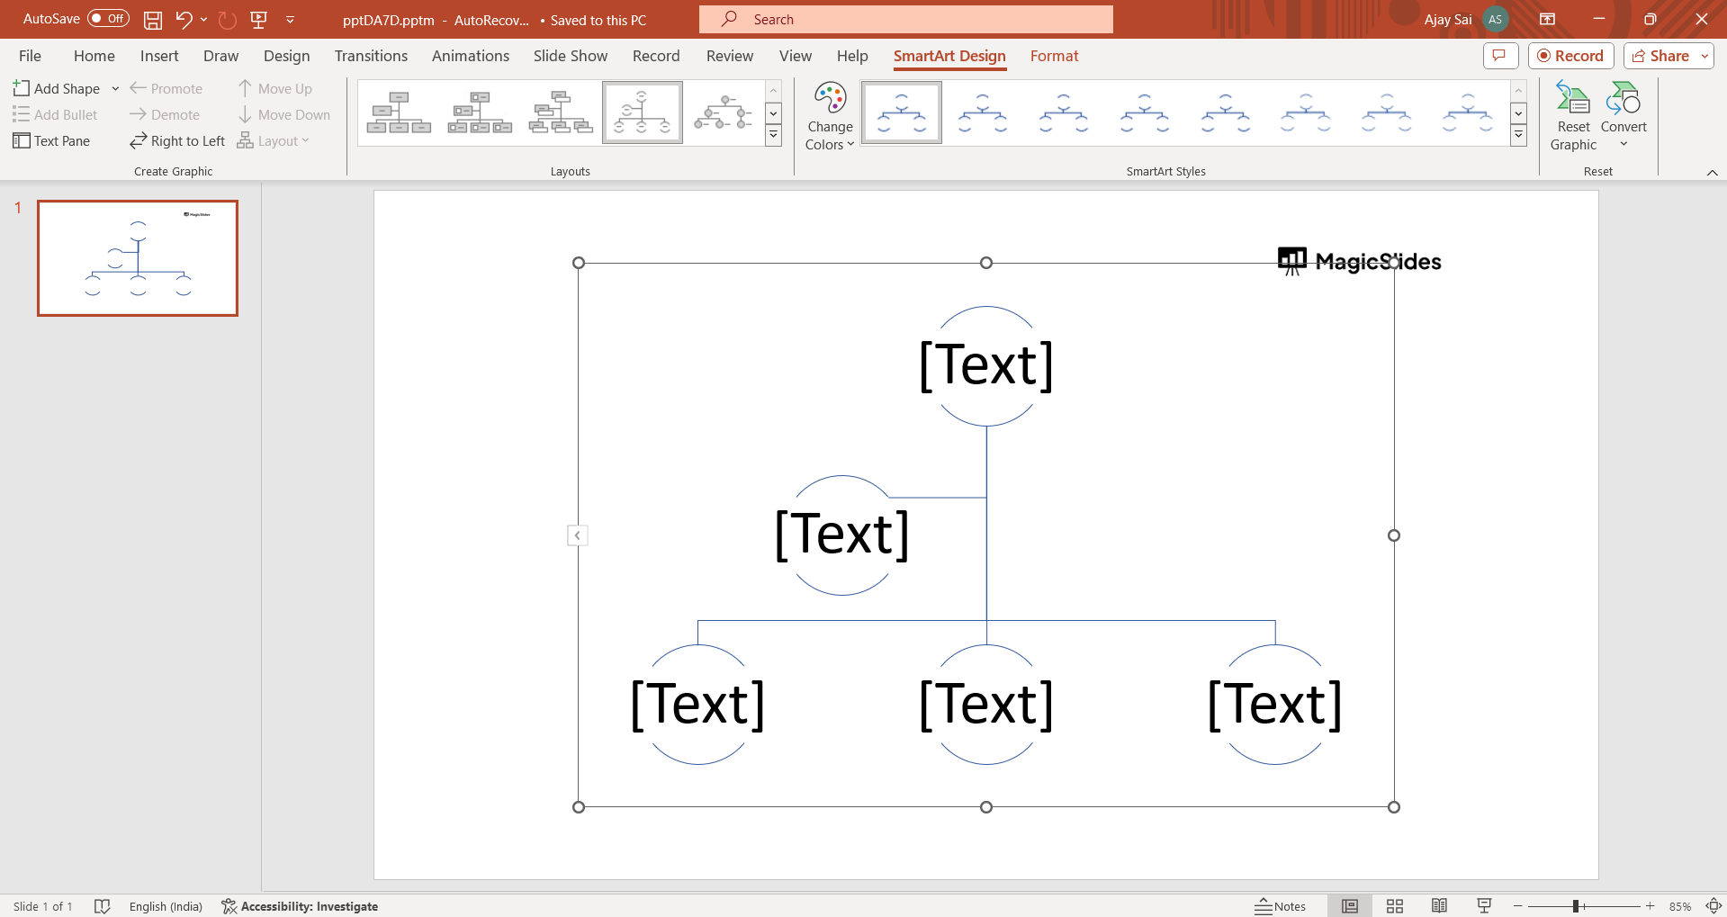Click the zoom slider handle
This screenshot has width=1727, height=917.
tap(1576, 906)
